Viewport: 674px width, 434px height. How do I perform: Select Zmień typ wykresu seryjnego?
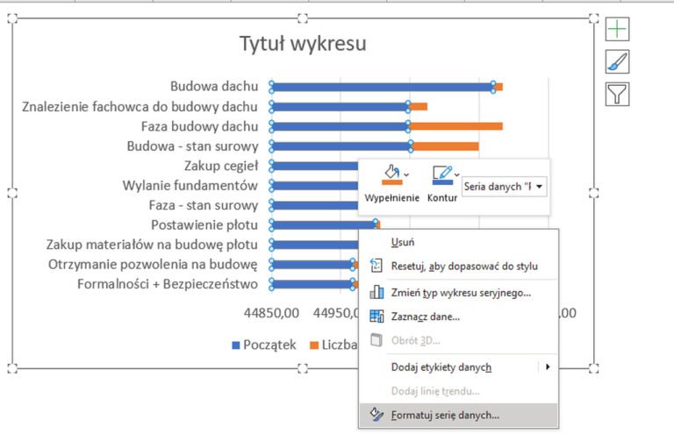coord(459,293)
